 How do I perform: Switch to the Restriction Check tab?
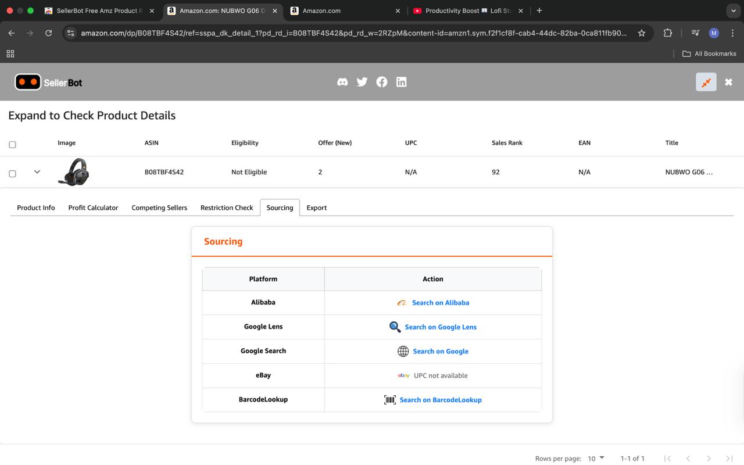227,208
